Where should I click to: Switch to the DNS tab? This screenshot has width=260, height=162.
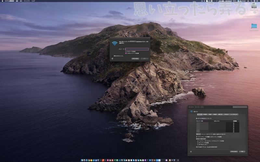[x=210, y=114]
